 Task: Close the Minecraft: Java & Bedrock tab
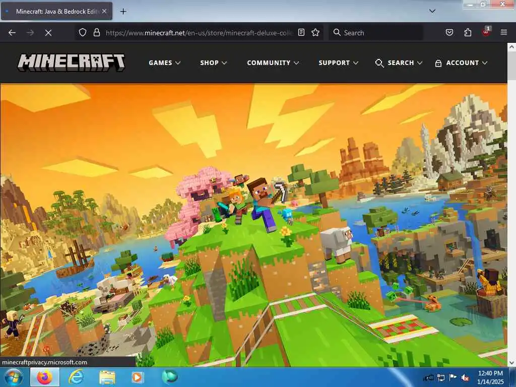click(x=104, y=11)
